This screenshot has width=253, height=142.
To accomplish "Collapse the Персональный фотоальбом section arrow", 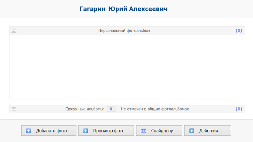I will point(14,31).
